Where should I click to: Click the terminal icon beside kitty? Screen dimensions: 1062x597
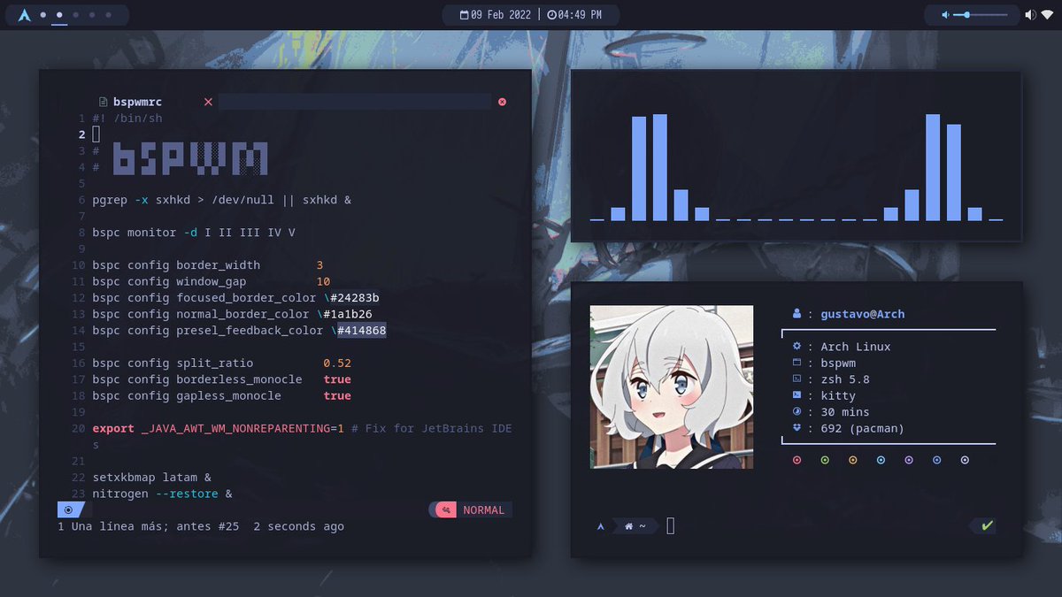(796, 395)
